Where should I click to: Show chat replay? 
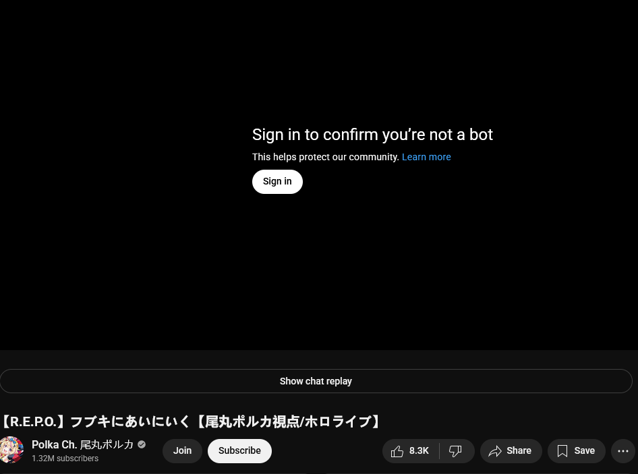pos(316,381)
